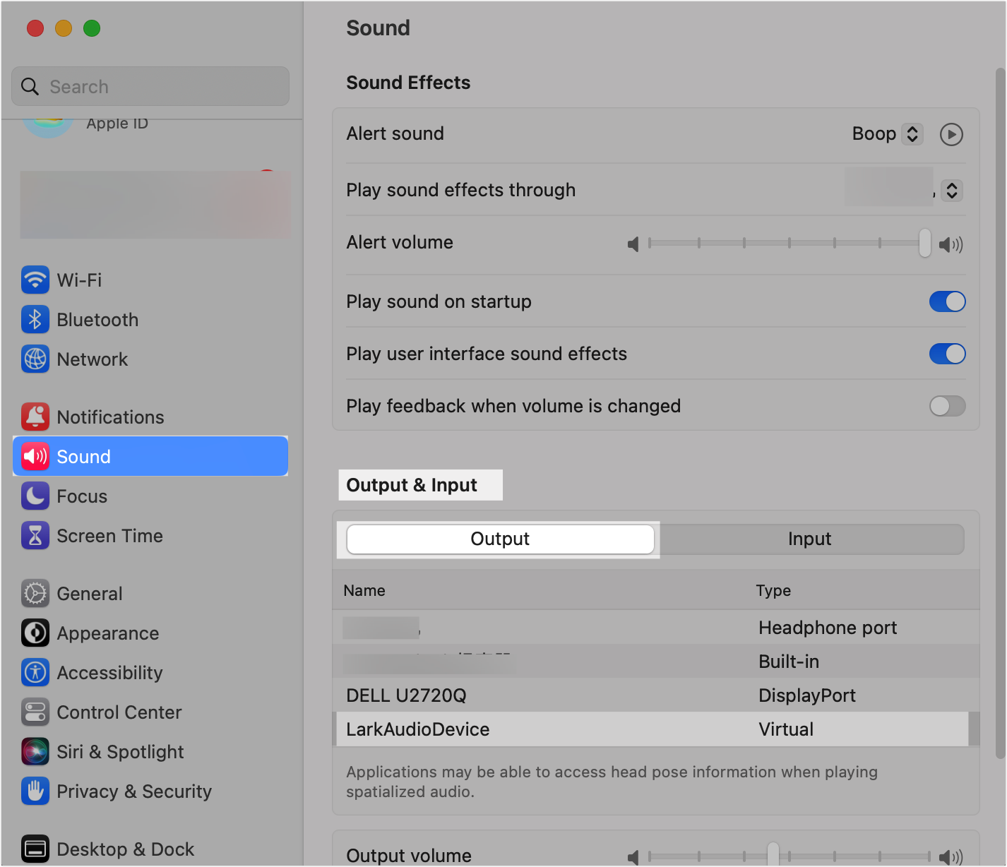Click the Siri & Spotlight icon
Viewport: 1007px width, 867px height.
click(x=35, y=751)
